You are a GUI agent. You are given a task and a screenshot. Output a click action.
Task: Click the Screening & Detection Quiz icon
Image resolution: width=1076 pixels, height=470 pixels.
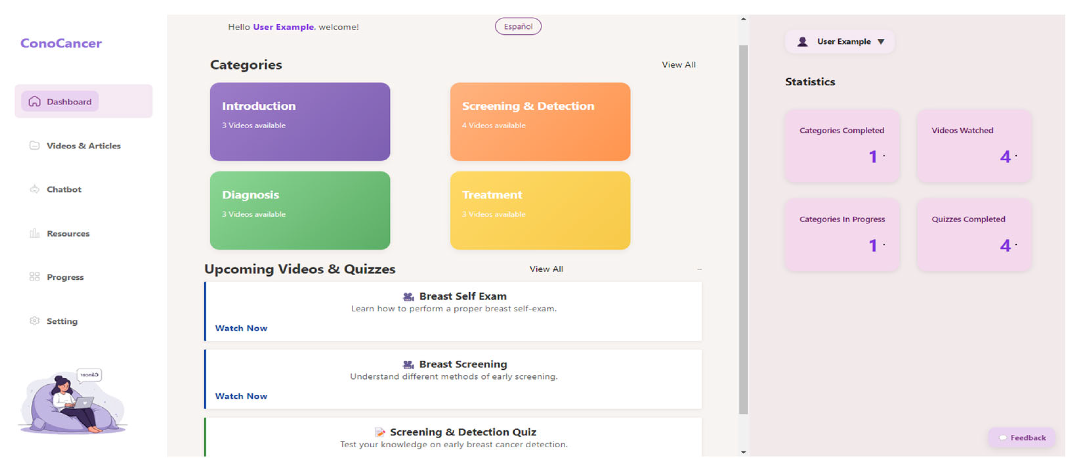(379, 432)
